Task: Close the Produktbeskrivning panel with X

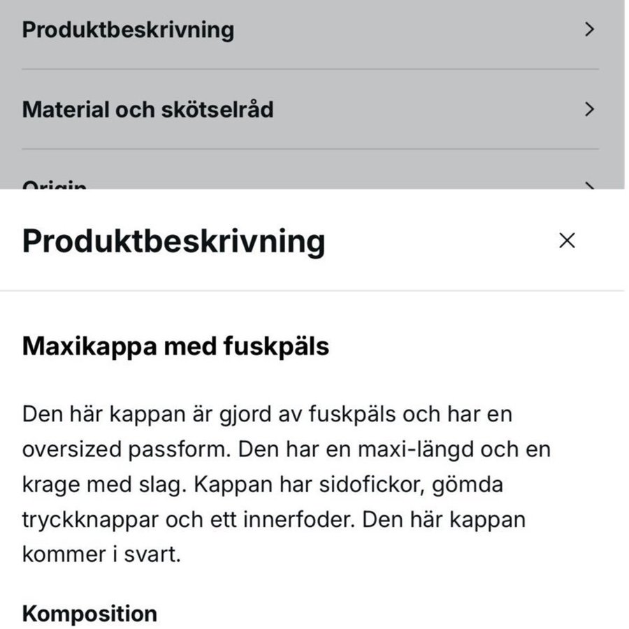Action: [x=567, y=241]
